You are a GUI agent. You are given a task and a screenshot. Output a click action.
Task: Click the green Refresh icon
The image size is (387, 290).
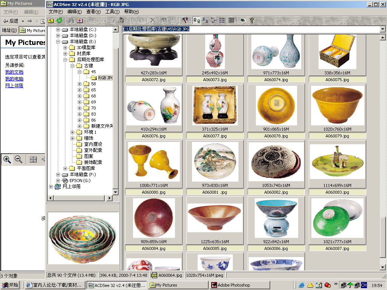click(59, 20)
